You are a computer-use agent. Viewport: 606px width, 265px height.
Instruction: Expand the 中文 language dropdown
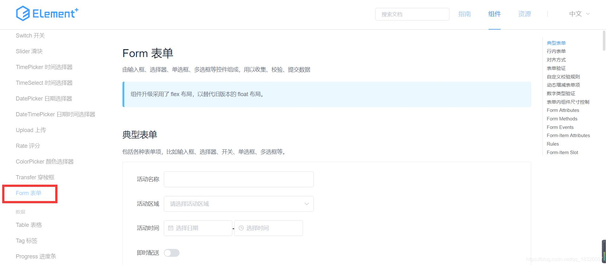pos(579,14)
